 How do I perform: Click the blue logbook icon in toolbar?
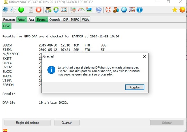[x=6, y=10]
